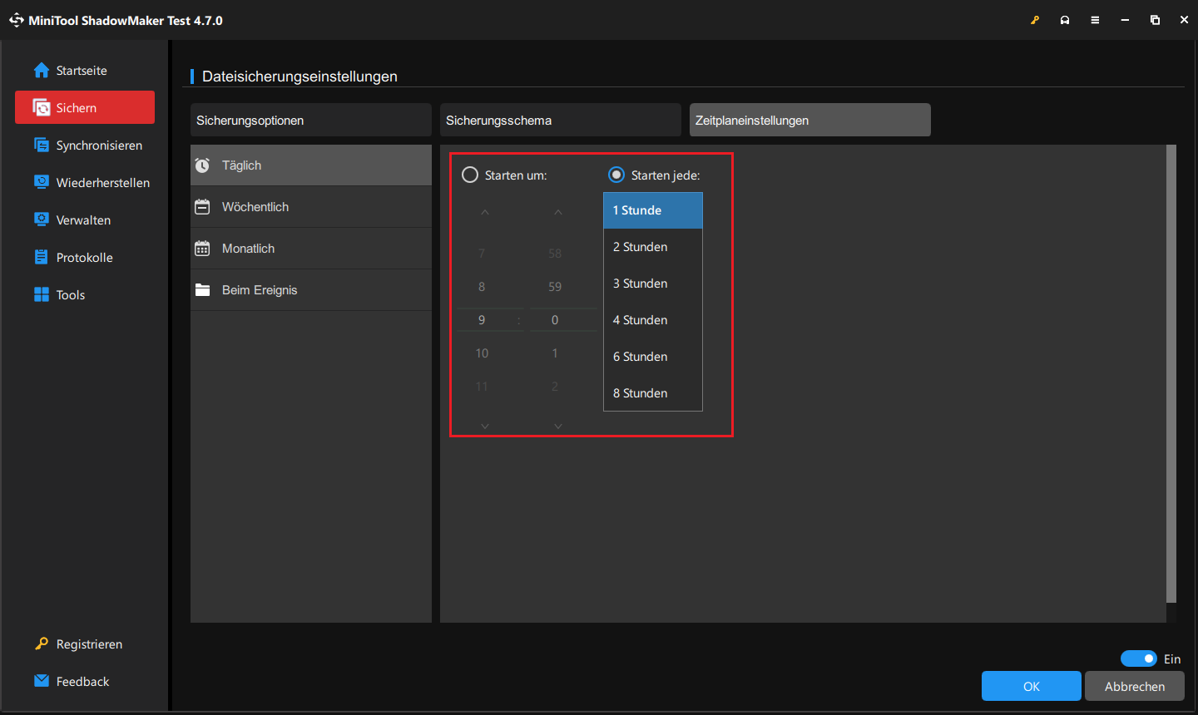1198x715 pixels.
Task: Click the Dateisicherungseinstellungen heading
Action: pyautogui.click(x=299, y=76)
